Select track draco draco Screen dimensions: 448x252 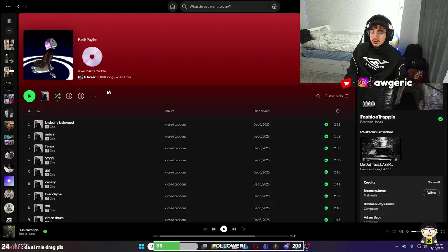[x=54, y=218]
